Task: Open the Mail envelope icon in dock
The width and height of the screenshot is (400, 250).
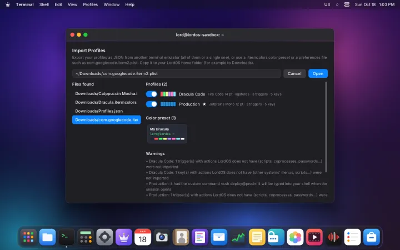Action: [219, 237]
